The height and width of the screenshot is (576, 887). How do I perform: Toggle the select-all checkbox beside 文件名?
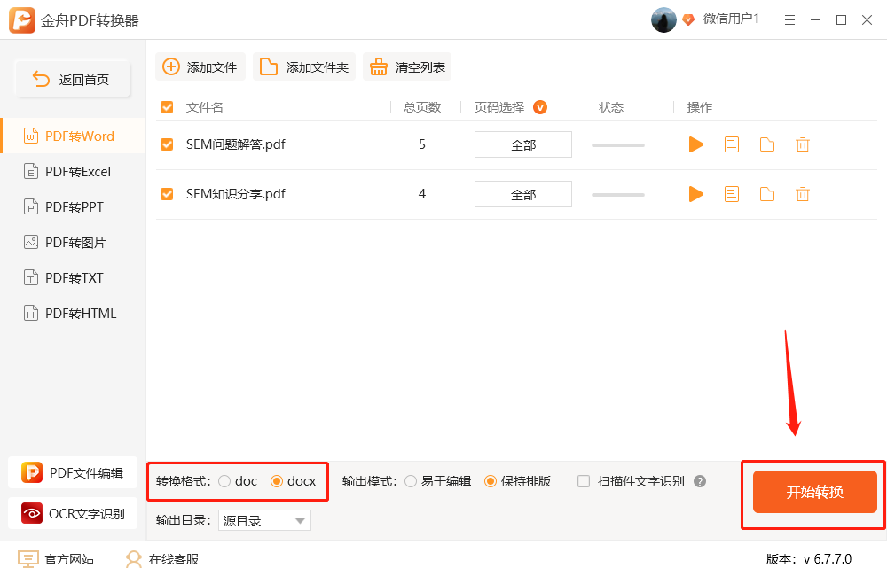[167, 107]
